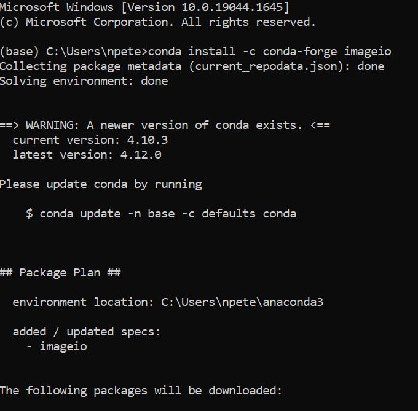Click "The following packages will be downloaded:" line
The image size is (418, 411).
(x=141, y=390)
